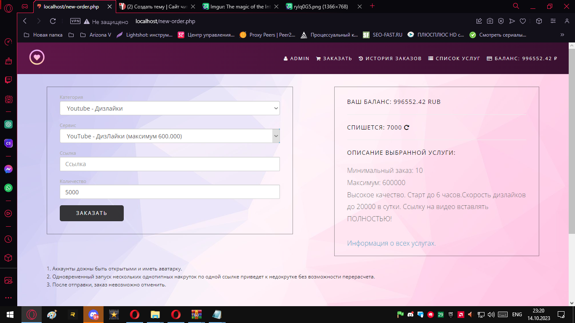Image resolution: width=575 pixels, height=323 pixels.
Task: Open the Discord icon in the Windows taskbar
Action: [93, 315]
